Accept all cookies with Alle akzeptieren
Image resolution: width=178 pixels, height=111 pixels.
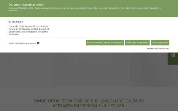tap(160, 43)
